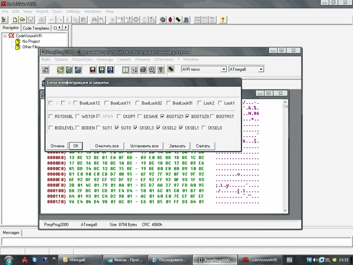The width and height of the screenshot is (353, 265).
Task: Open the Settings menu in CodeVisionAVR
Action: [73, 11]
